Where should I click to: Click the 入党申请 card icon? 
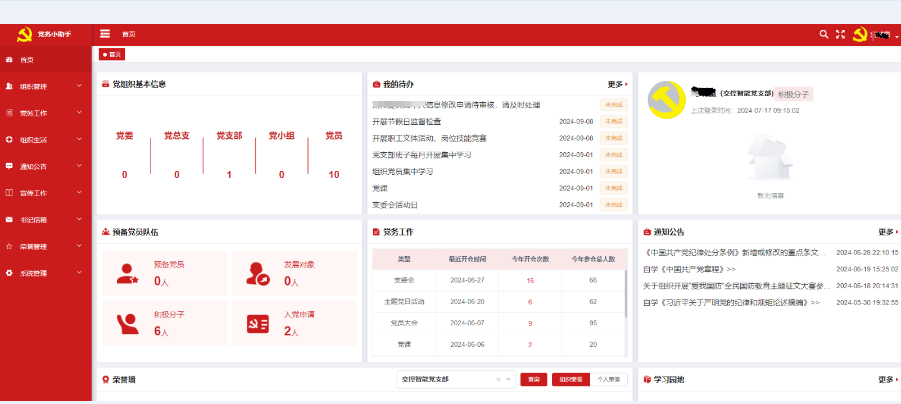pos(258,324)
